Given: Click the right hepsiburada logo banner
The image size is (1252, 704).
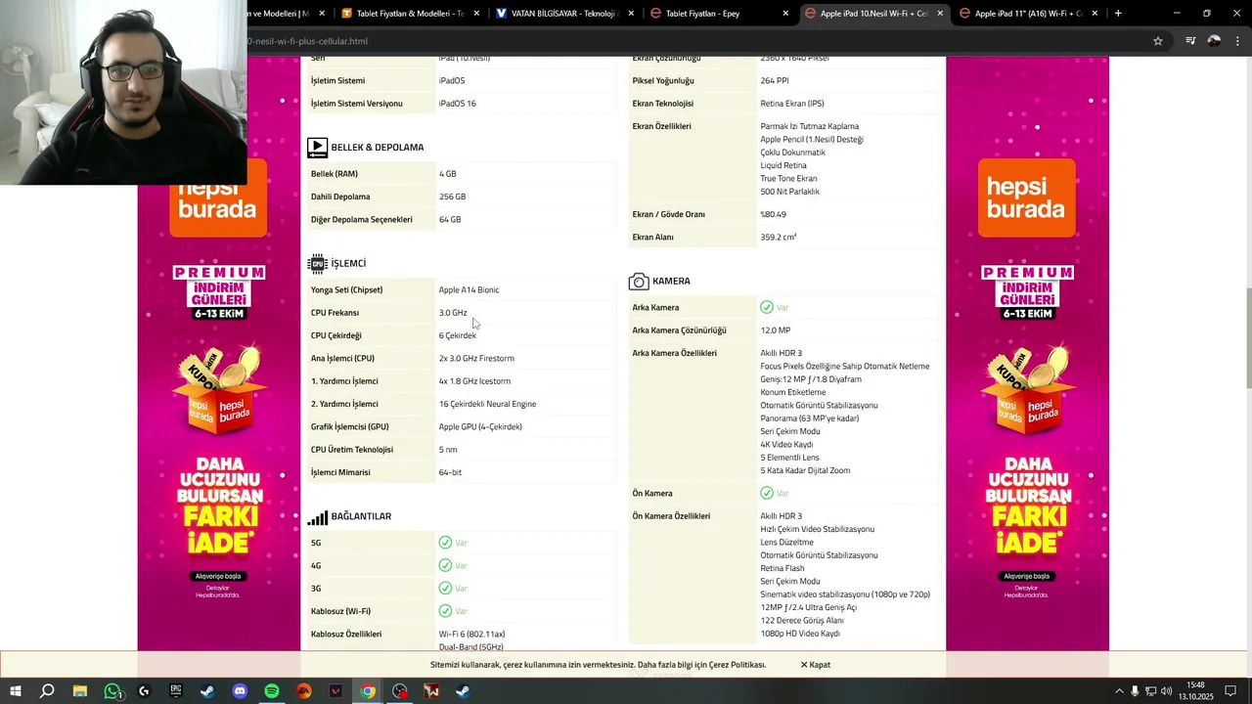Looking at the screenshot, I should point(1026,197).
